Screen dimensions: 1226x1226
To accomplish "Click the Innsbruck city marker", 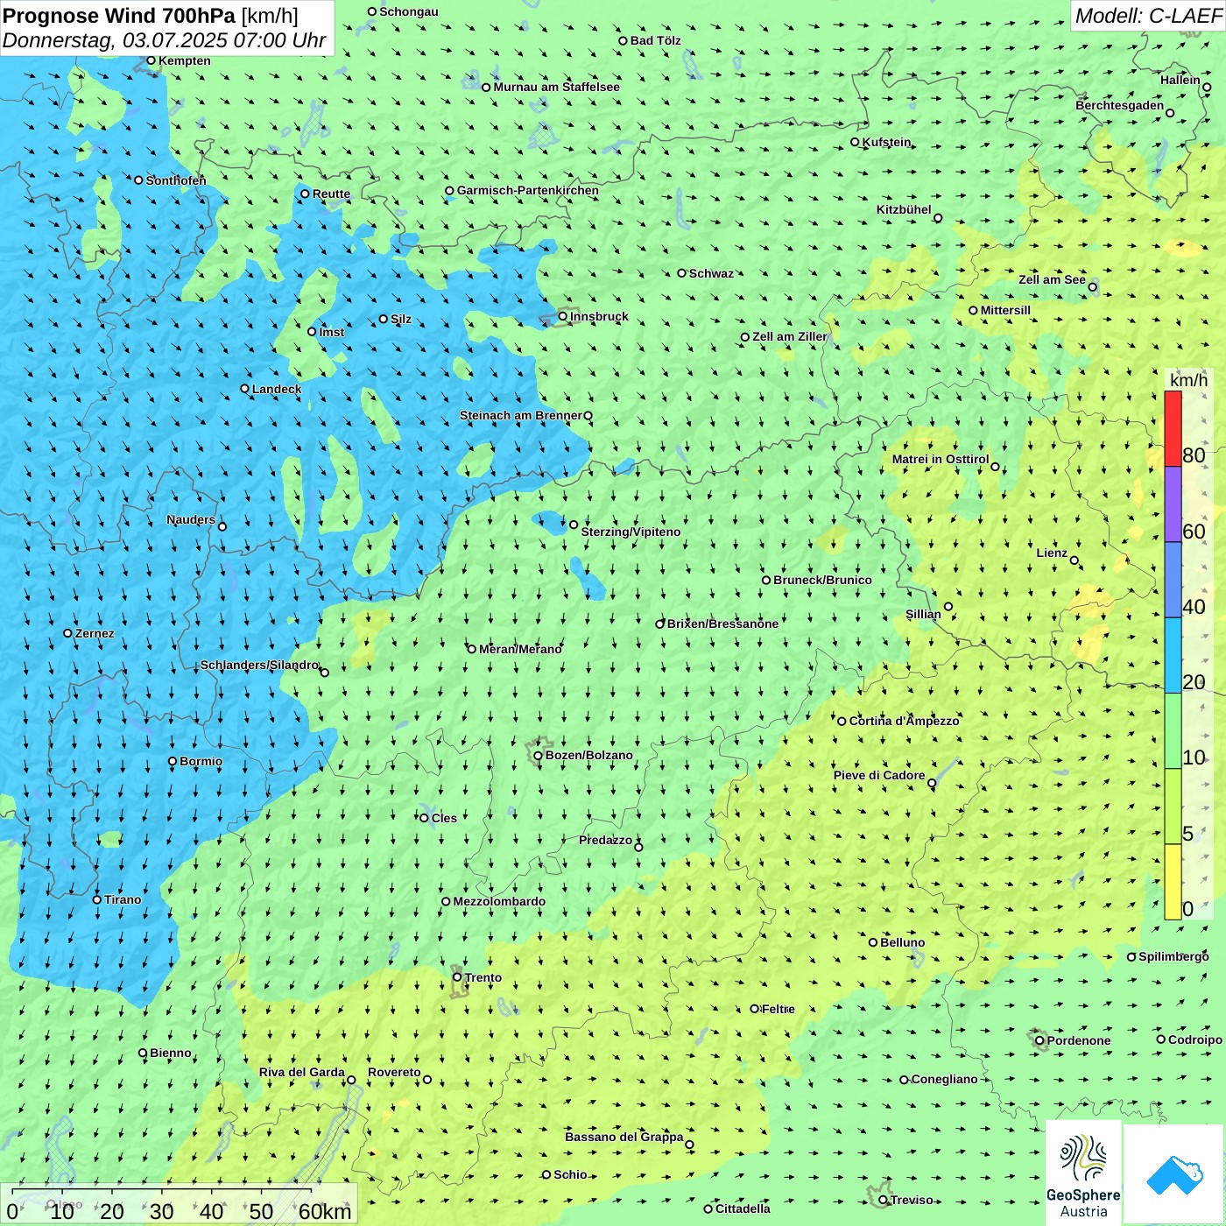I will [x=563, y=316].
